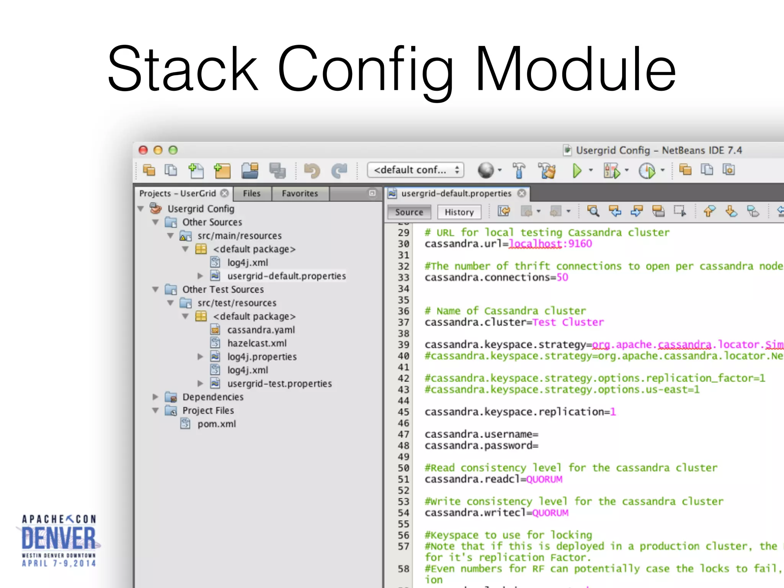The image size is (784, 588).
Task: Click the Toggle Bookmark icon
Action: [753, 211]
